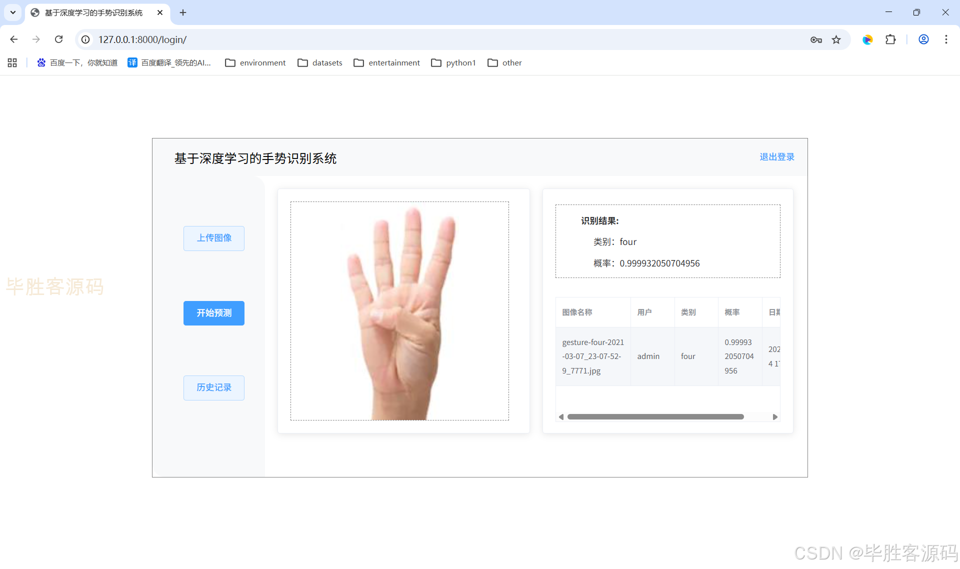Expand the tab search dropdown arrow

[13, 12]
